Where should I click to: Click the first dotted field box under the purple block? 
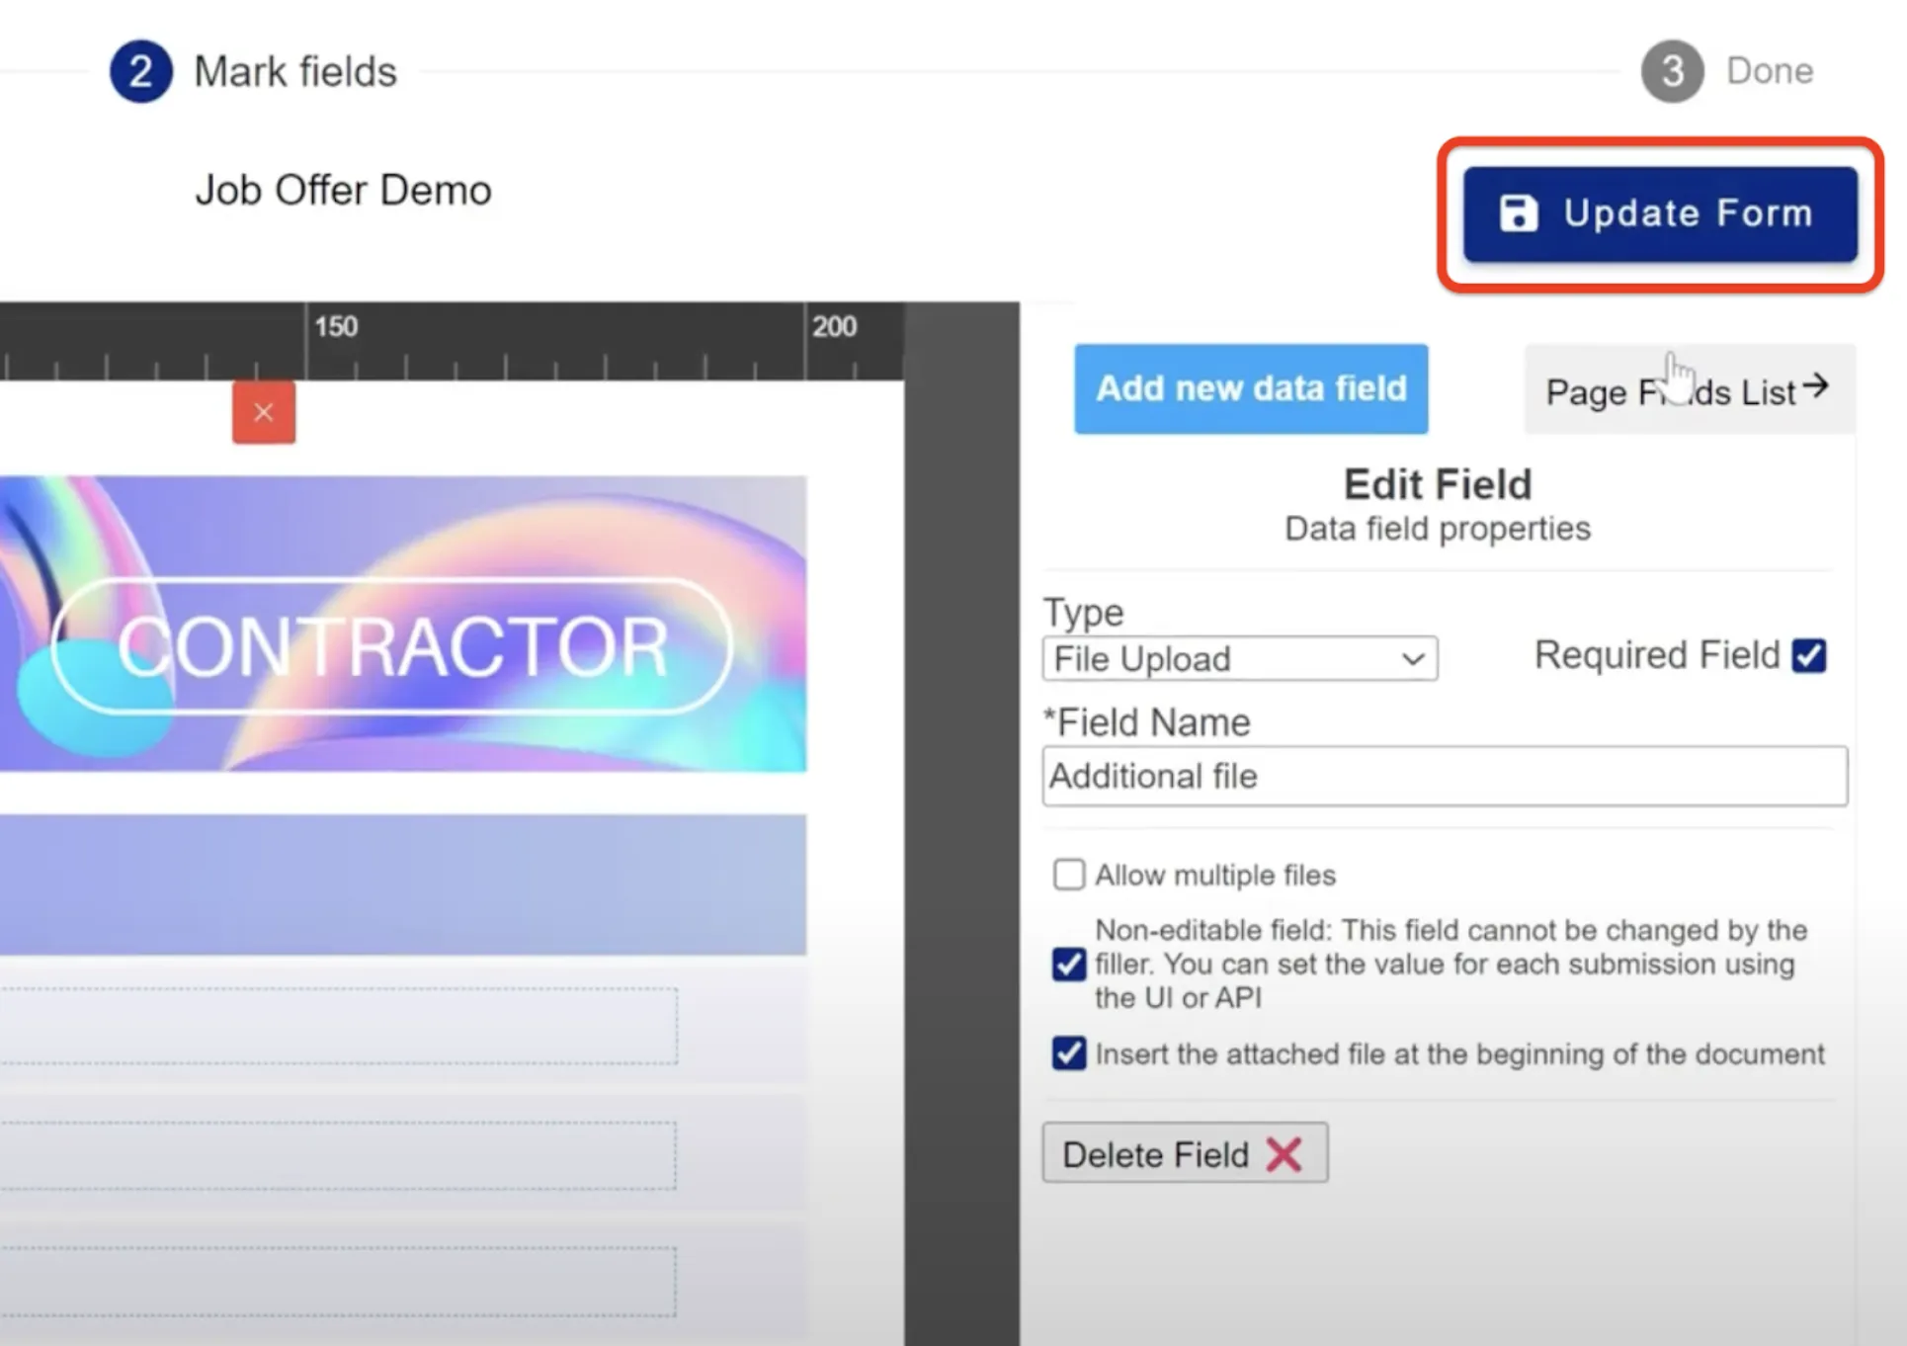point(339,1025)
